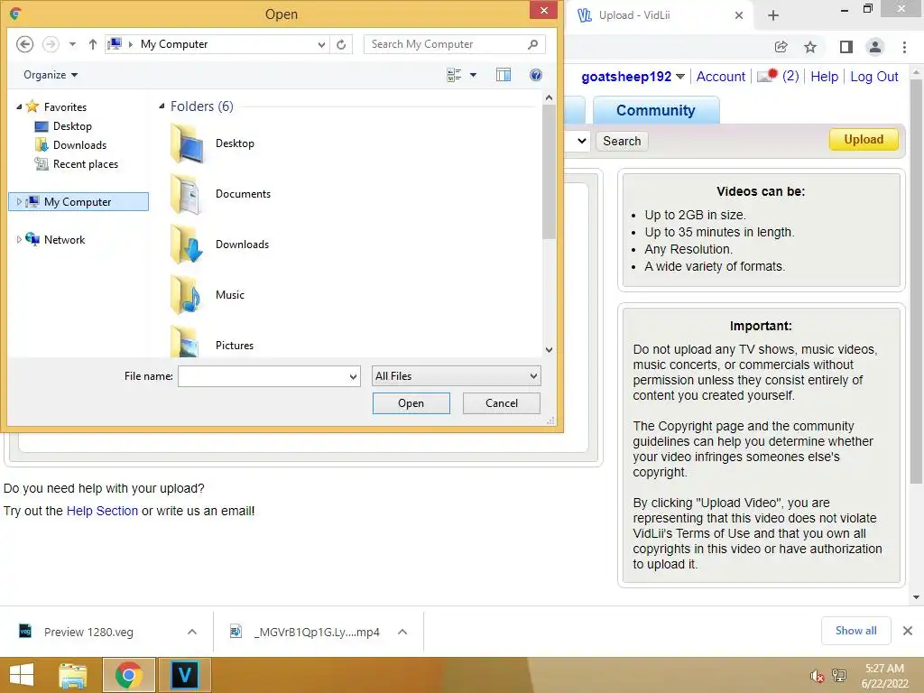Open File Explorer from taskbar

tap(73, 675)
